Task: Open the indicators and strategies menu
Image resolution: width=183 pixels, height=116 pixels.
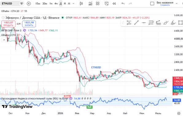Action: [90, 3]
